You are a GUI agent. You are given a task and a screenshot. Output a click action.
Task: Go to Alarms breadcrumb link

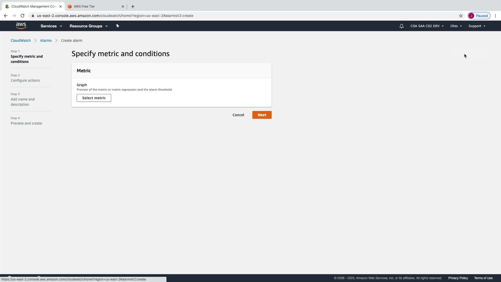(46, 41)
